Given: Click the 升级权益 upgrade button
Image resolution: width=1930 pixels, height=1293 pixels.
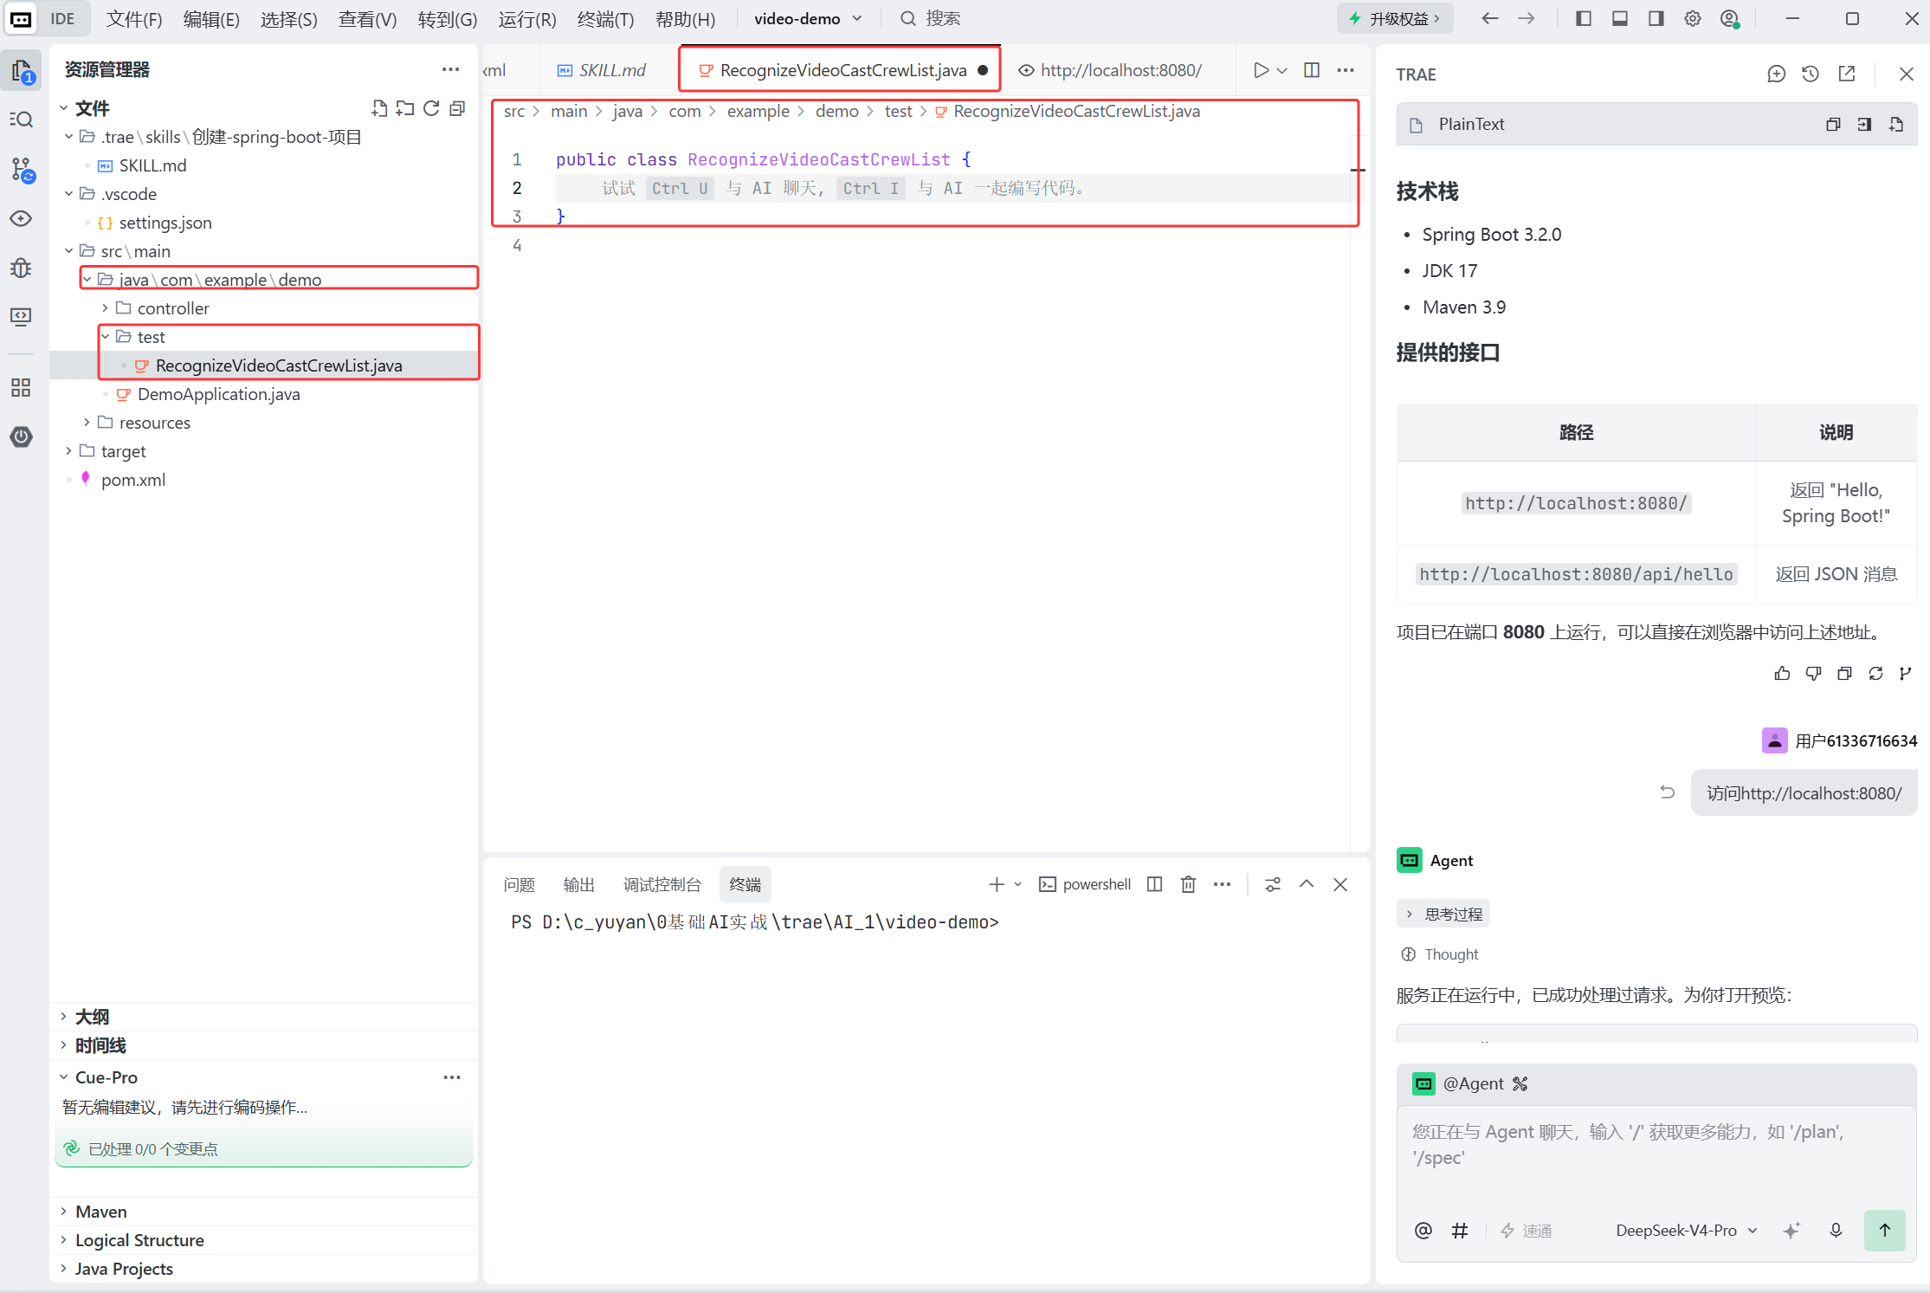Looking at the screenshot, I should [x=1396, y=19].
